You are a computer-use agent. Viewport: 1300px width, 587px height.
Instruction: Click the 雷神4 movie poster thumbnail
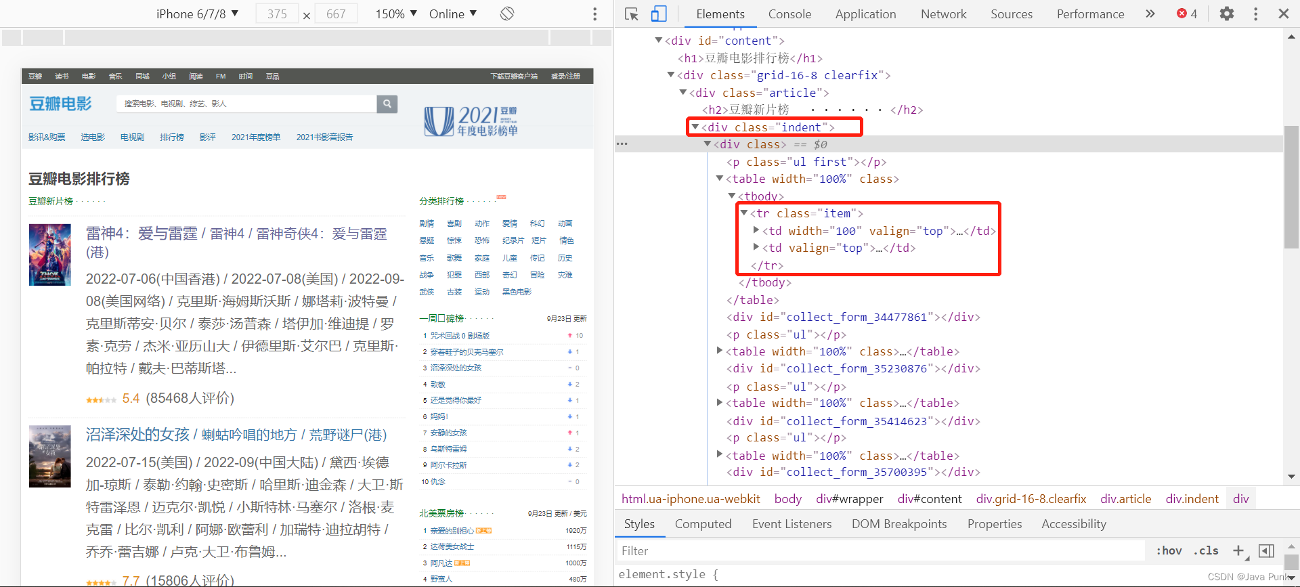click(x=50, y=255)
